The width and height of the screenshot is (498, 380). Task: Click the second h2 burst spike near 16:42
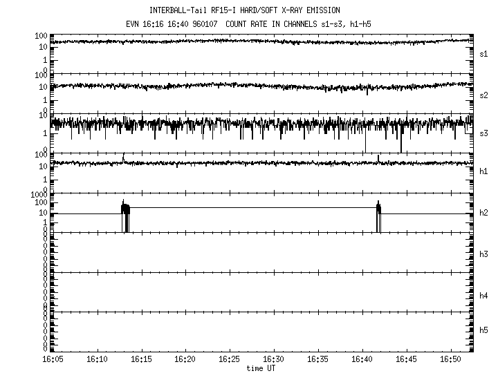point(378,216)
